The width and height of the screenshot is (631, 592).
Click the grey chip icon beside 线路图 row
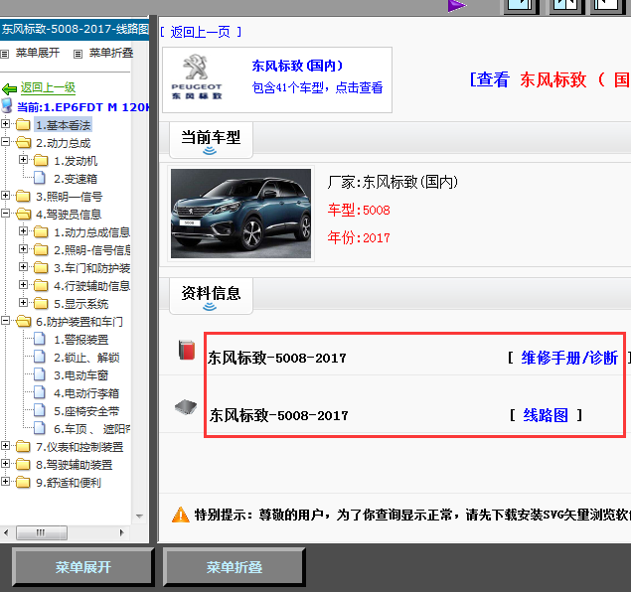coord(186,406)
